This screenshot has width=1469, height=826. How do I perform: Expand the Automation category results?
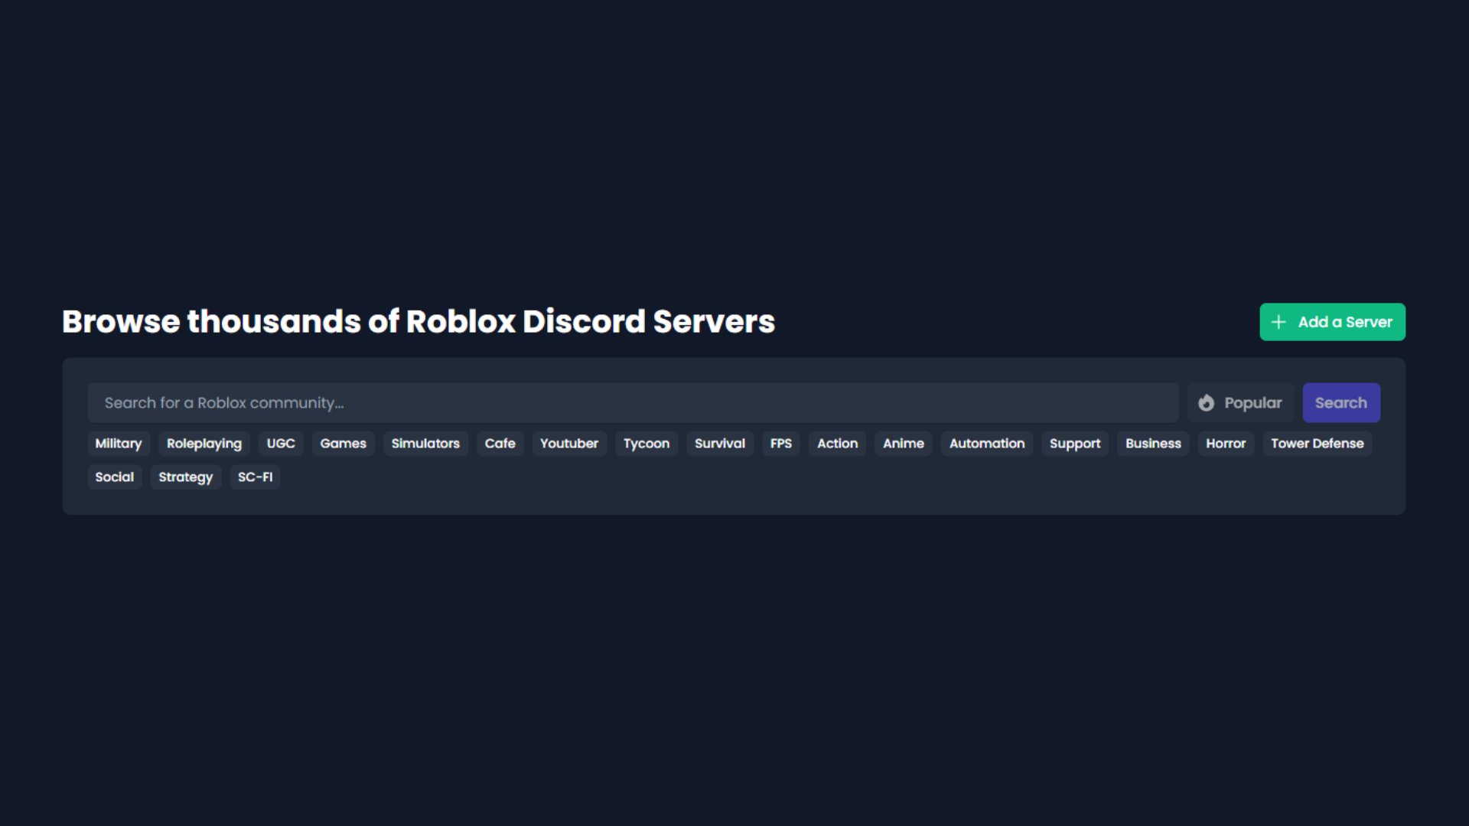click(987, 443)
